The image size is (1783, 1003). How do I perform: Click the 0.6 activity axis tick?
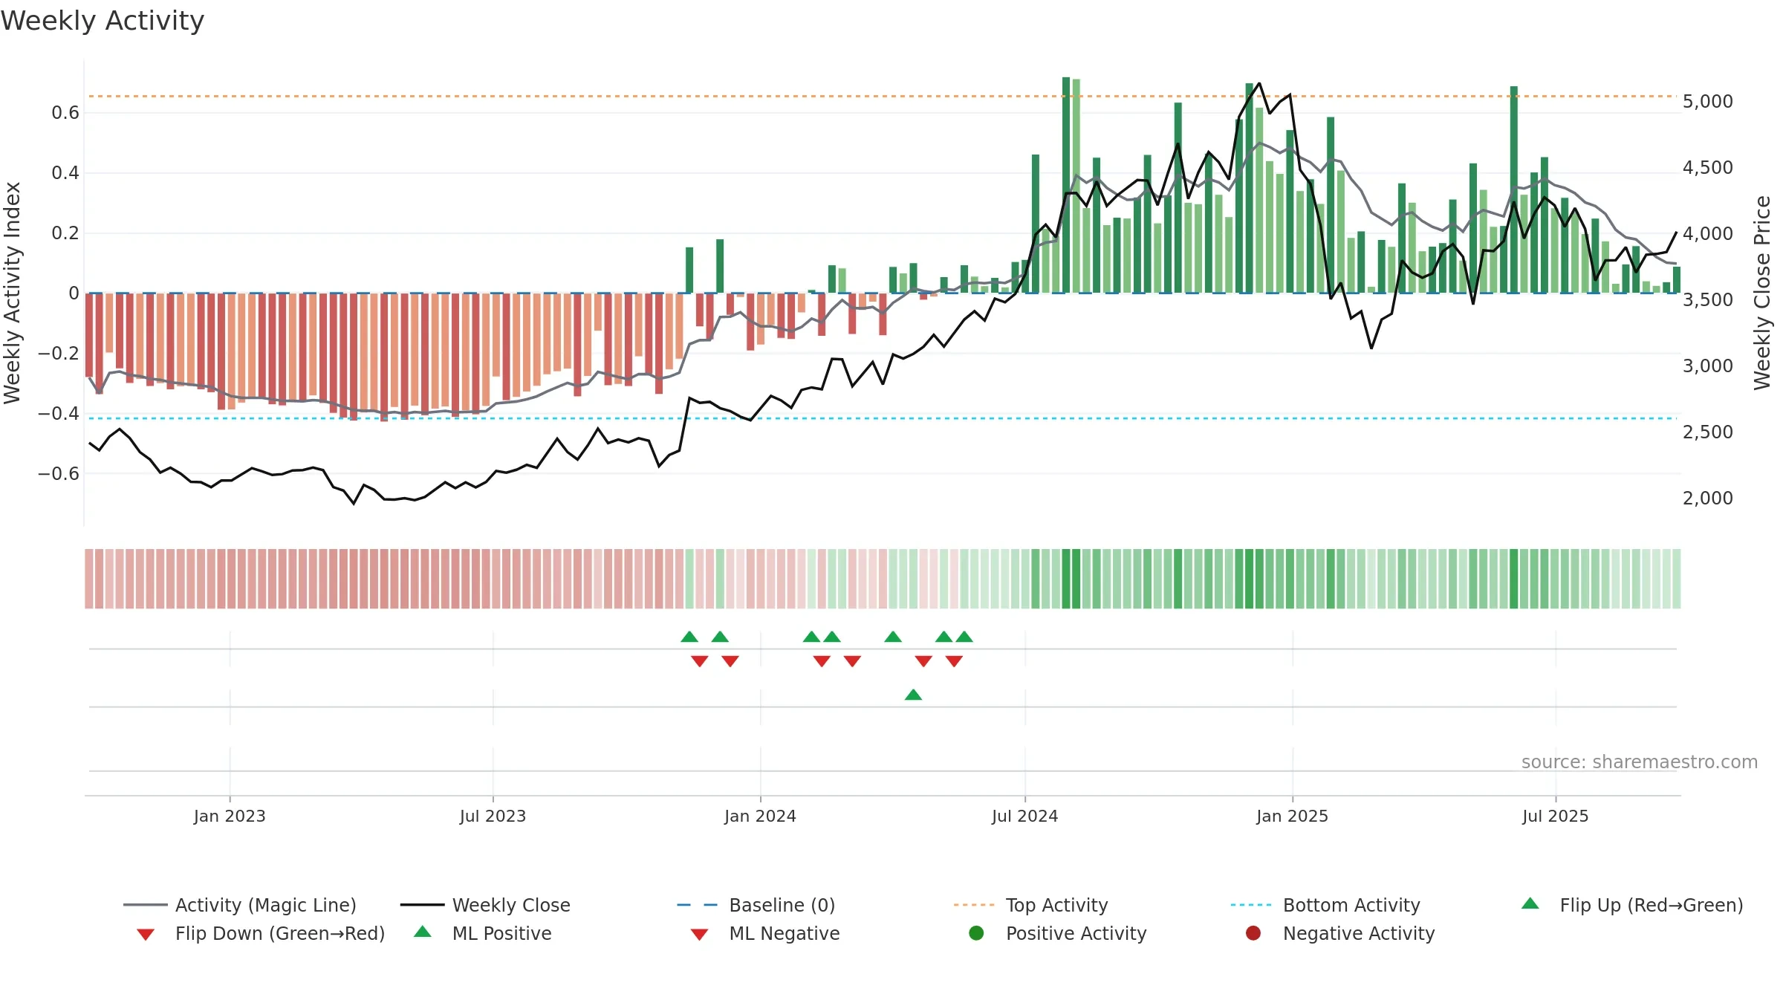coord(65,113)
